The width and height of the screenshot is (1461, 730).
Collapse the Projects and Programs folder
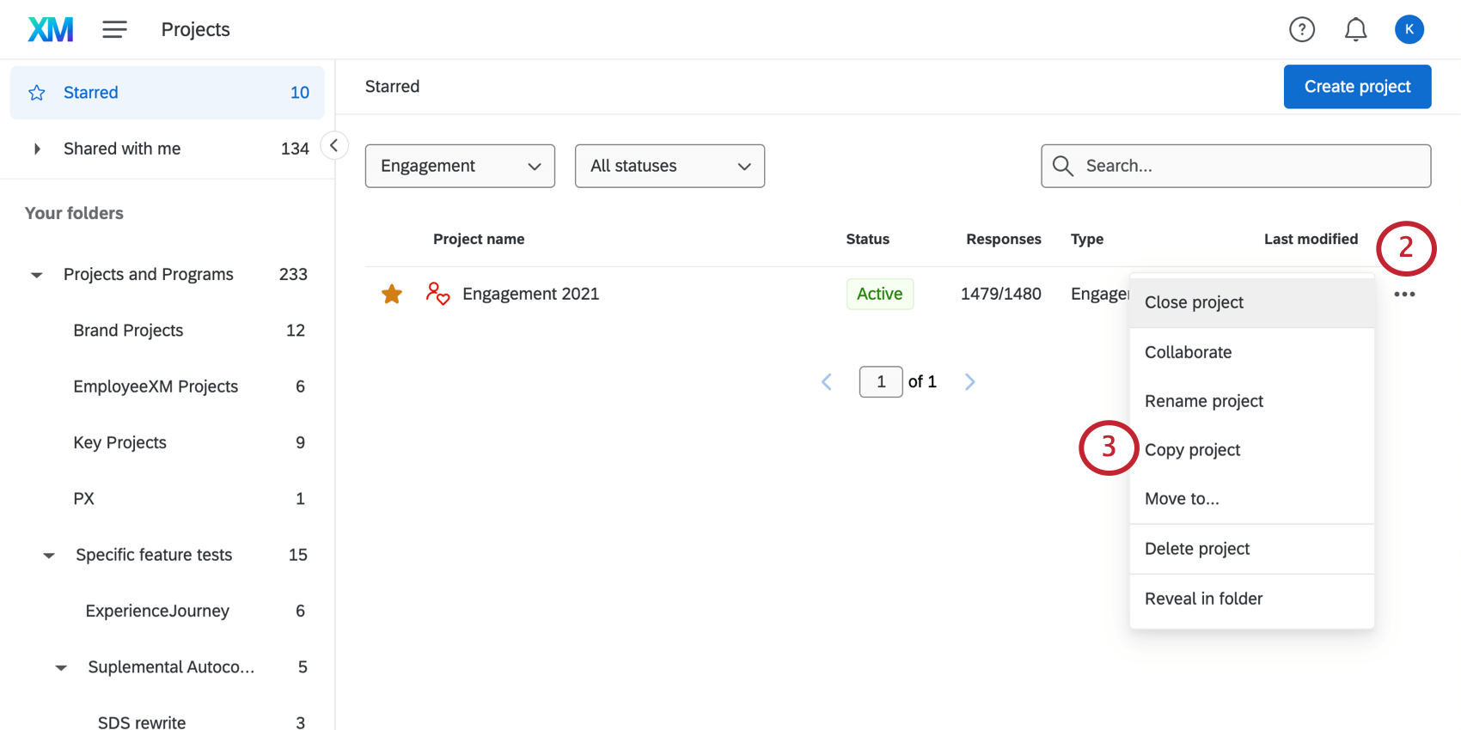click(36, 274)
